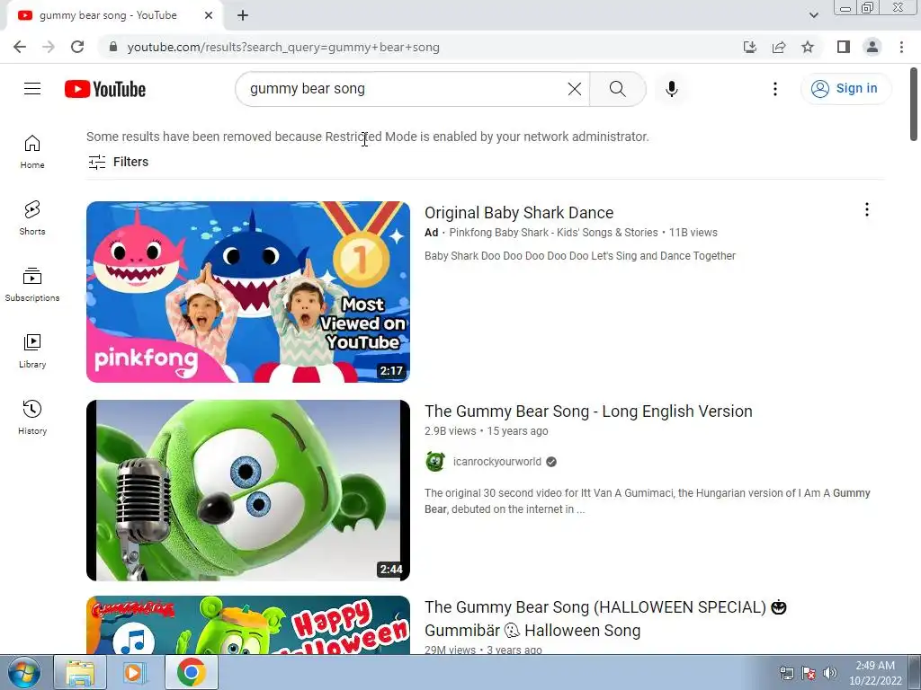Image resolution: width=921 pixels, height=690 pixels.
Task: Click the Restricted Mode notice text
Action: tap(368, 137)
